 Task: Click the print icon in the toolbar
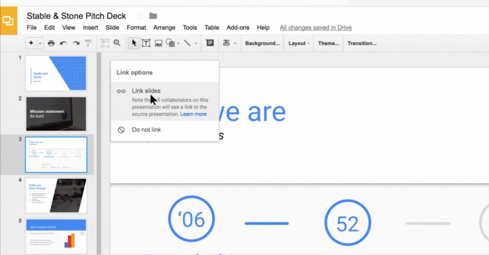51,43
